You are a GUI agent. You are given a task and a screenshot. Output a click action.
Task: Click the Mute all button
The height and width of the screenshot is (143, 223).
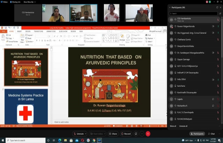pyautogui.click(x=173, y=126)
